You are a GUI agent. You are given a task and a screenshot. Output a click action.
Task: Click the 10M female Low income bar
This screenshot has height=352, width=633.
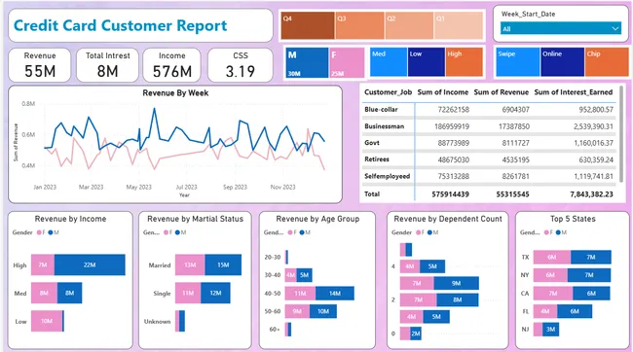click(47, 321)
